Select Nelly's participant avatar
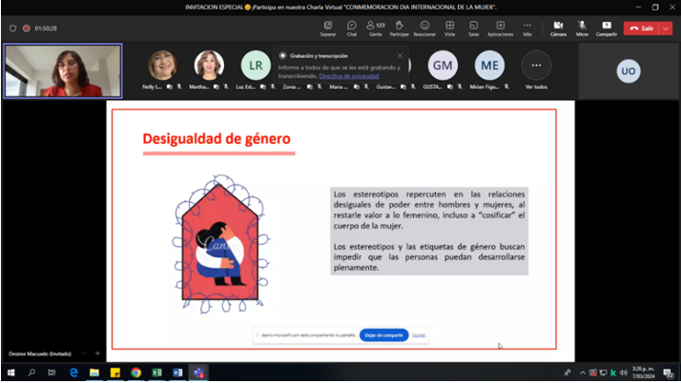Viewport: 681px width, 383px height. [x=162, y=66]
